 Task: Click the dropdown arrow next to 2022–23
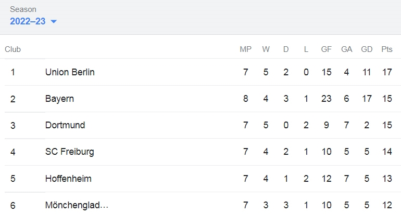pos(54,21)
